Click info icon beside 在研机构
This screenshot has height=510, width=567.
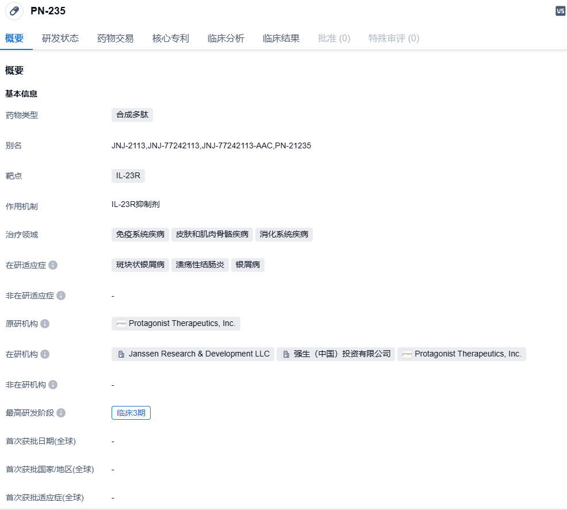pyautogui.click(x=45, y=354)
